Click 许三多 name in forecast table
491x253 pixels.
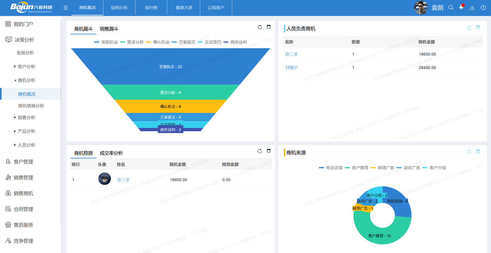pos(123,180)
